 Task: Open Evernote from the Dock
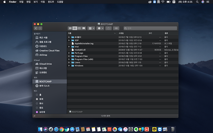[136, 129]
